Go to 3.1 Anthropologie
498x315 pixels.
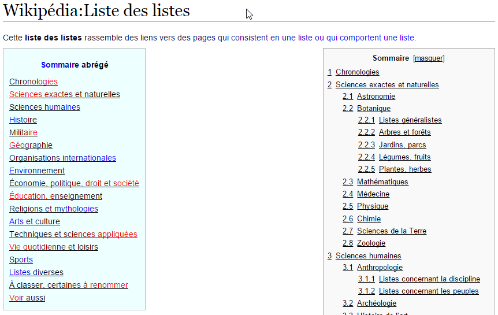point(373,268)
